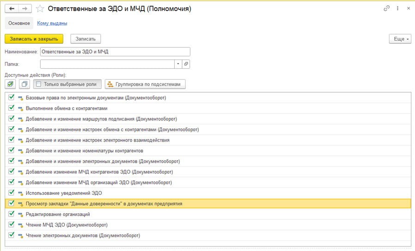Click role icon of Использование уведомлений ЭДО
Viewport: 415px width, 251px height.
pyautogui.click(x=20, y=193)
